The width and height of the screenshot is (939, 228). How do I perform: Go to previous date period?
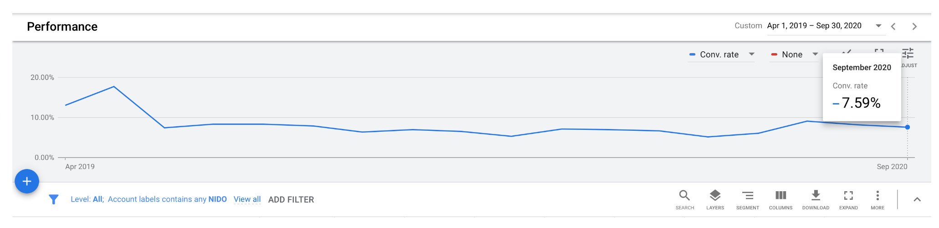coord(893,26)
